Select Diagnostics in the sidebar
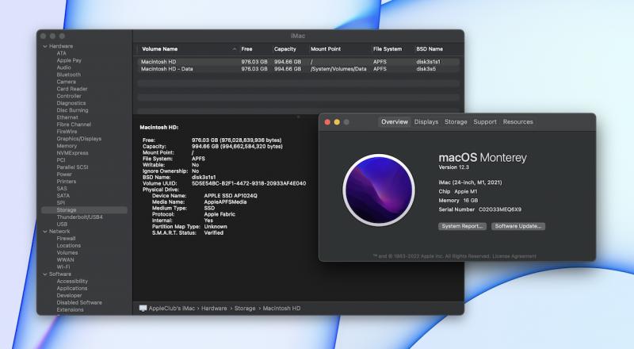The height and width of the screenshot is (349, 634). (71, 103)
